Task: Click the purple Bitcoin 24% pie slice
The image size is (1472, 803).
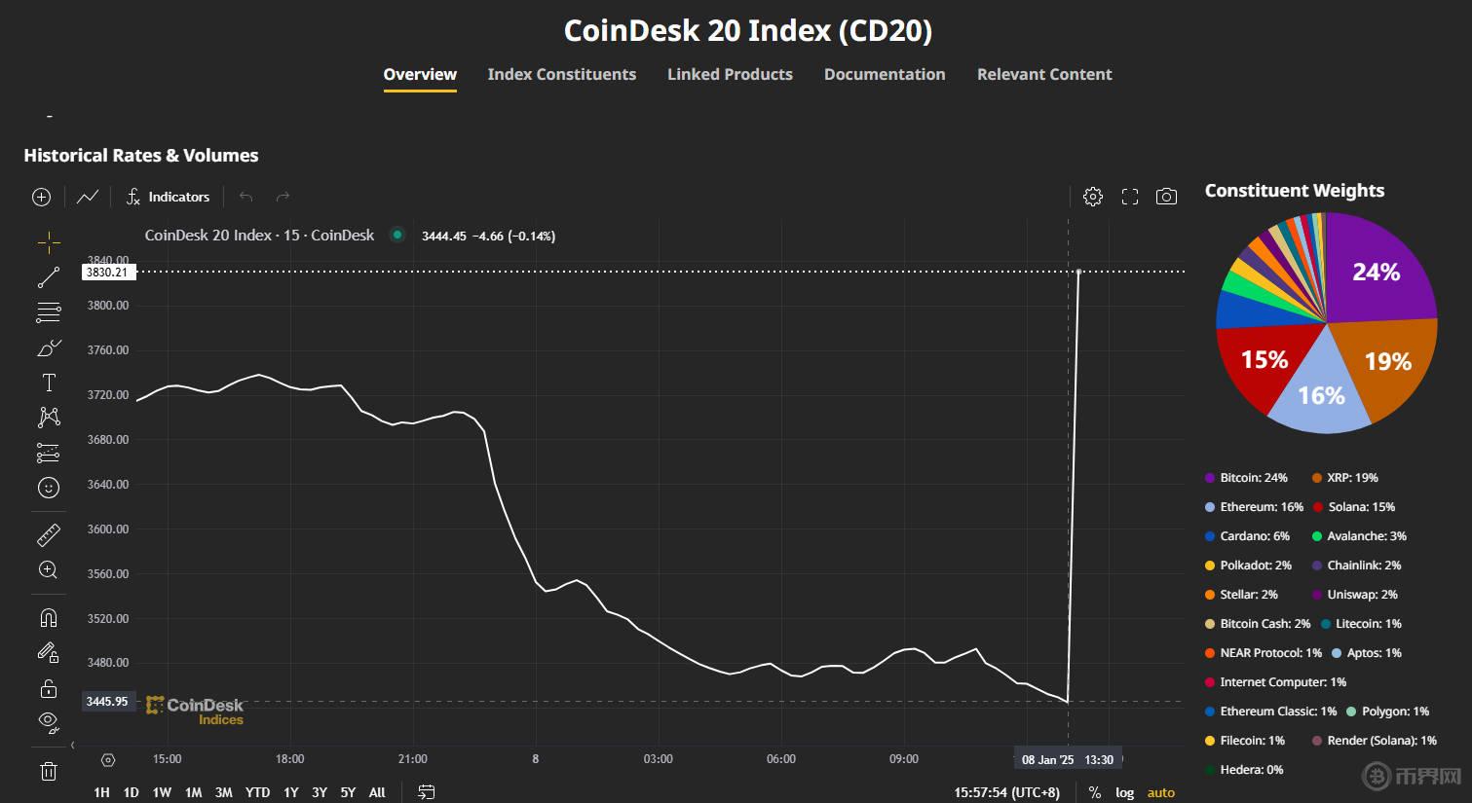Action: click(1377, 273)
